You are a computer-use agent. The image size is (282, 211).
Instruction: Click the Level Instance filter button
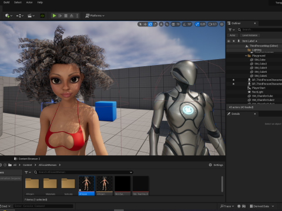(x=250, y=35)
